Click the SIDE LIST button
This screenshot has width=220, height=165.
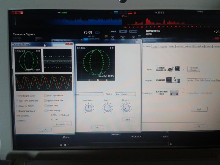tap(116, 134)
